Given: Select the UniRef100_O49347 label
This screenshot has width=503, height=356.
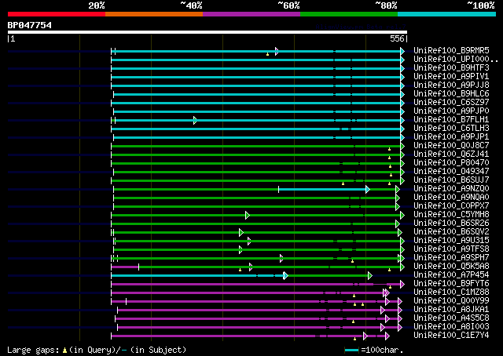Looking at the screenshot, I should click(451, 172).
